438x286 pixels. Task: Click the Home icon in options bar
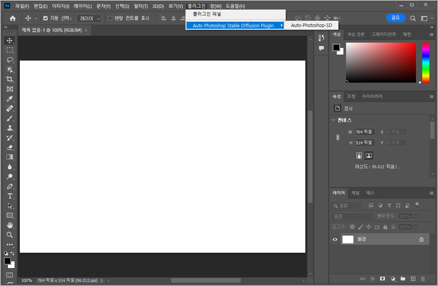pos(13,18)
